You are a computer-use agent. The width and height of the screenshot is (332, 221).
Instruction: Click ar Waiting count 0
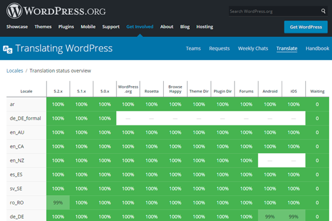tap(317, 104)
